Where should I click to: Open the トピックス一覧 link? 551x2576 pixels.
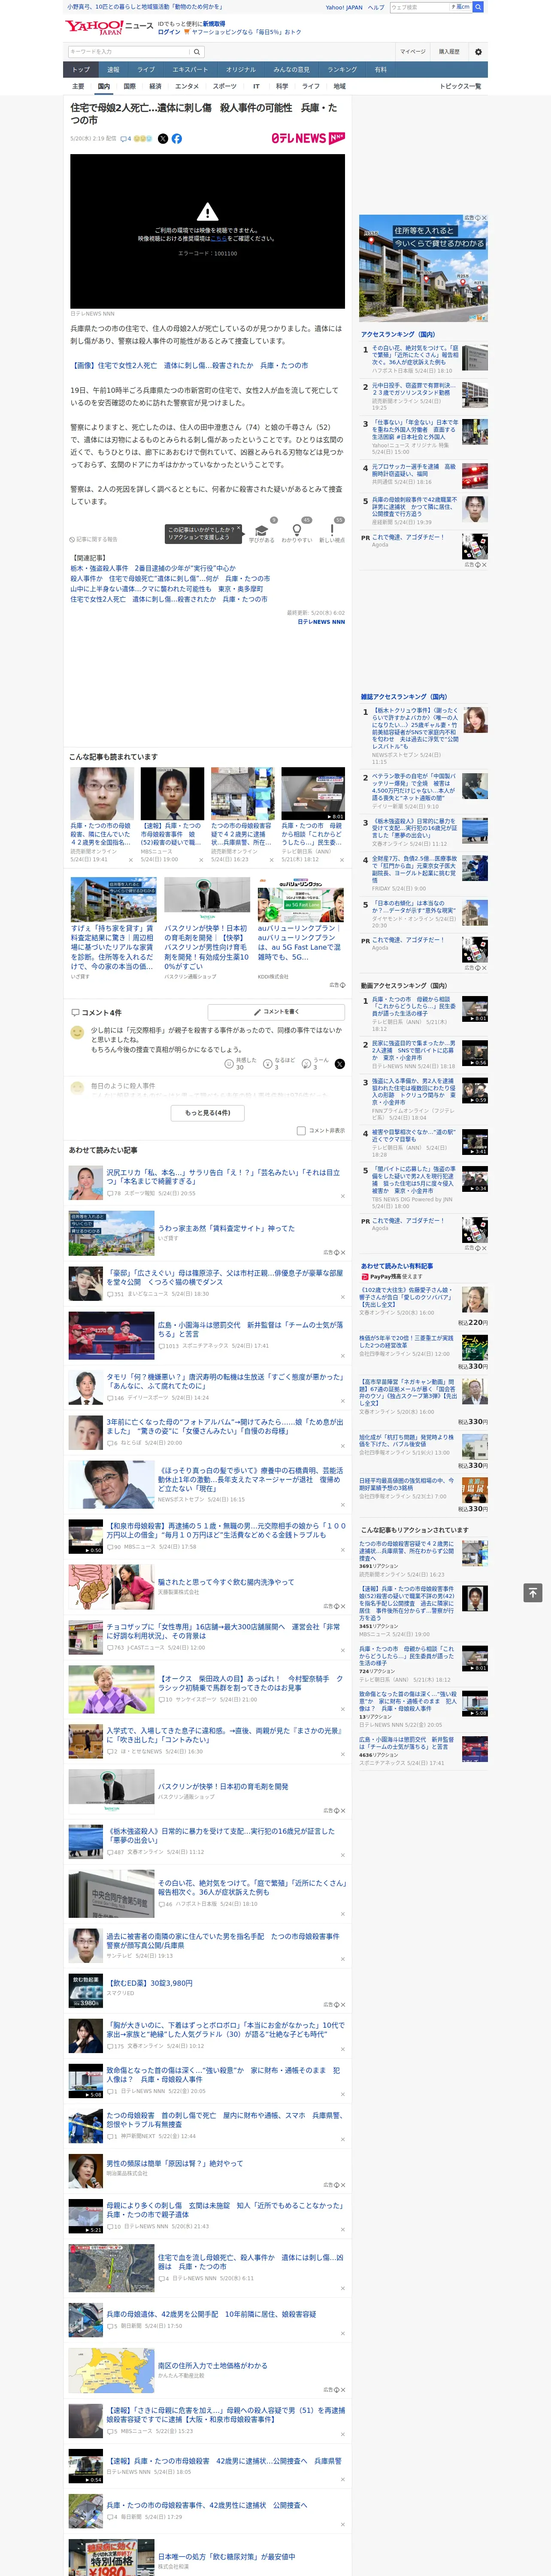(460, 86)
